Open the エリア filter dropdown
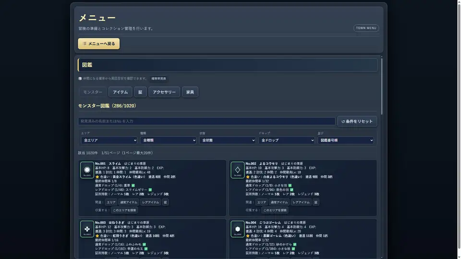The image size is (461, 259). (x=109, y=141)
